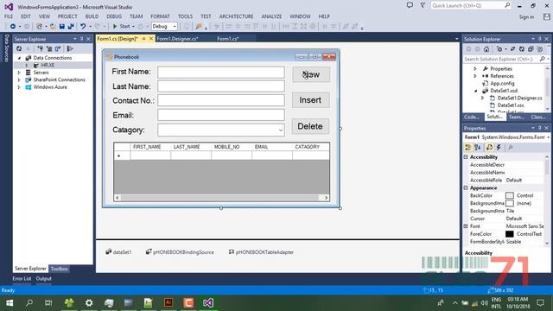Show Events with the lightning bolt icon
The height and width of the screenshot is (311, 553).
point(499,148)
